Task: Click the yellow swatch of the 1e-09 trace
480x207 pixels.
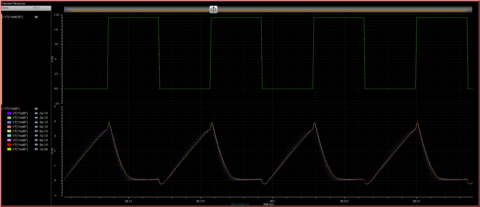Action: coord(9,149)
